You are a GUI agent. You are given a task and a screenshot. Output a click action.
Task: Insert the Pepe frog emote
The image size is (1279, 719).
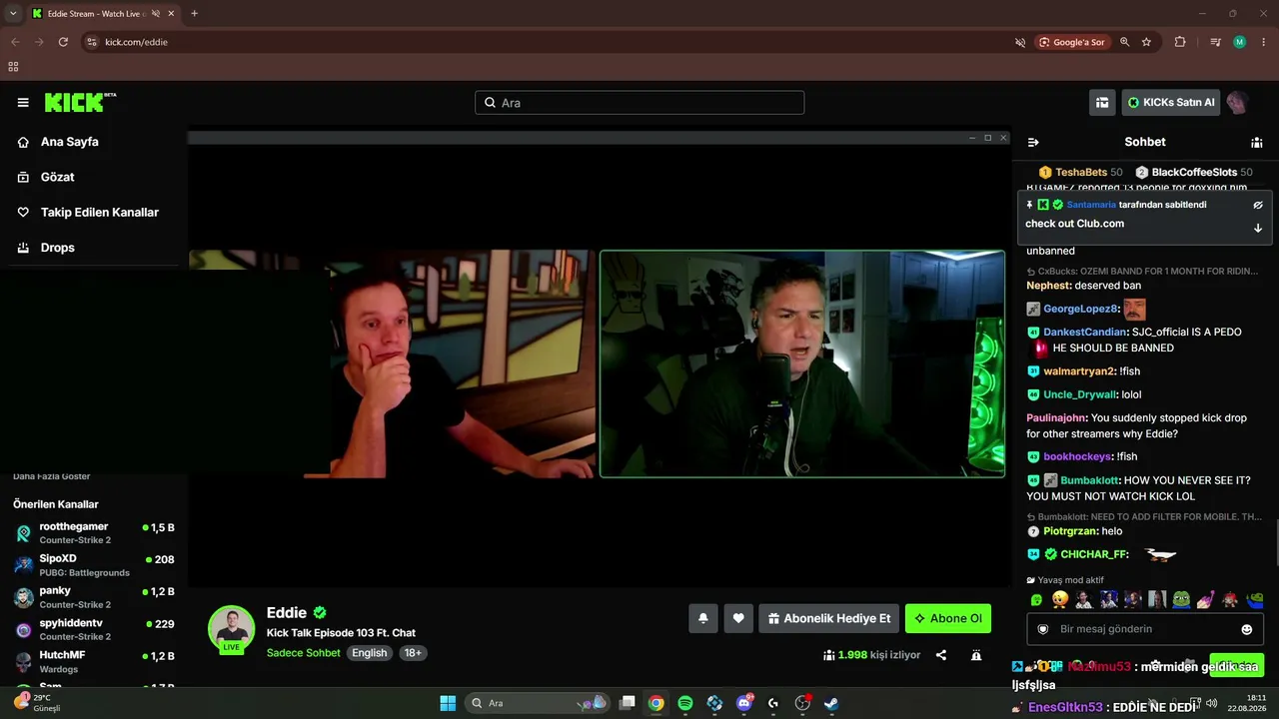[1181, 600]
